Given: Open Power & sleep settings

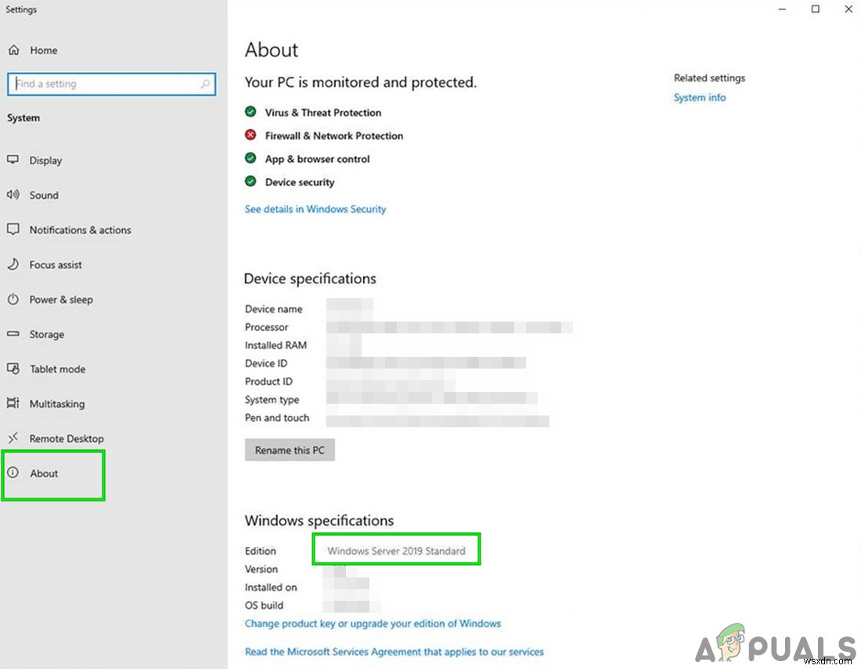Looking at the screenshot, I should click(x=13, y=299).
